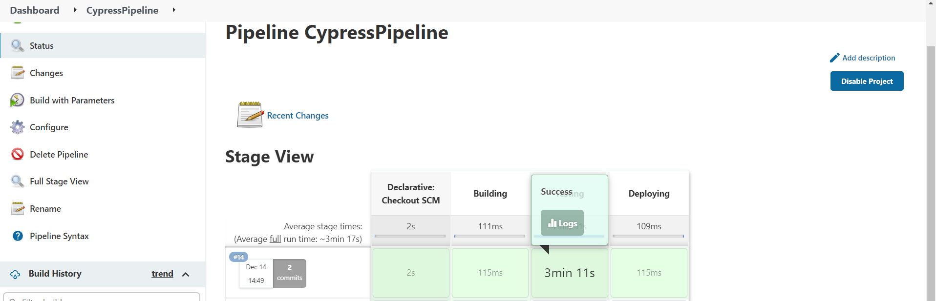
Task: Click the Status magnifier icon
Action: [x=18, y=46]
